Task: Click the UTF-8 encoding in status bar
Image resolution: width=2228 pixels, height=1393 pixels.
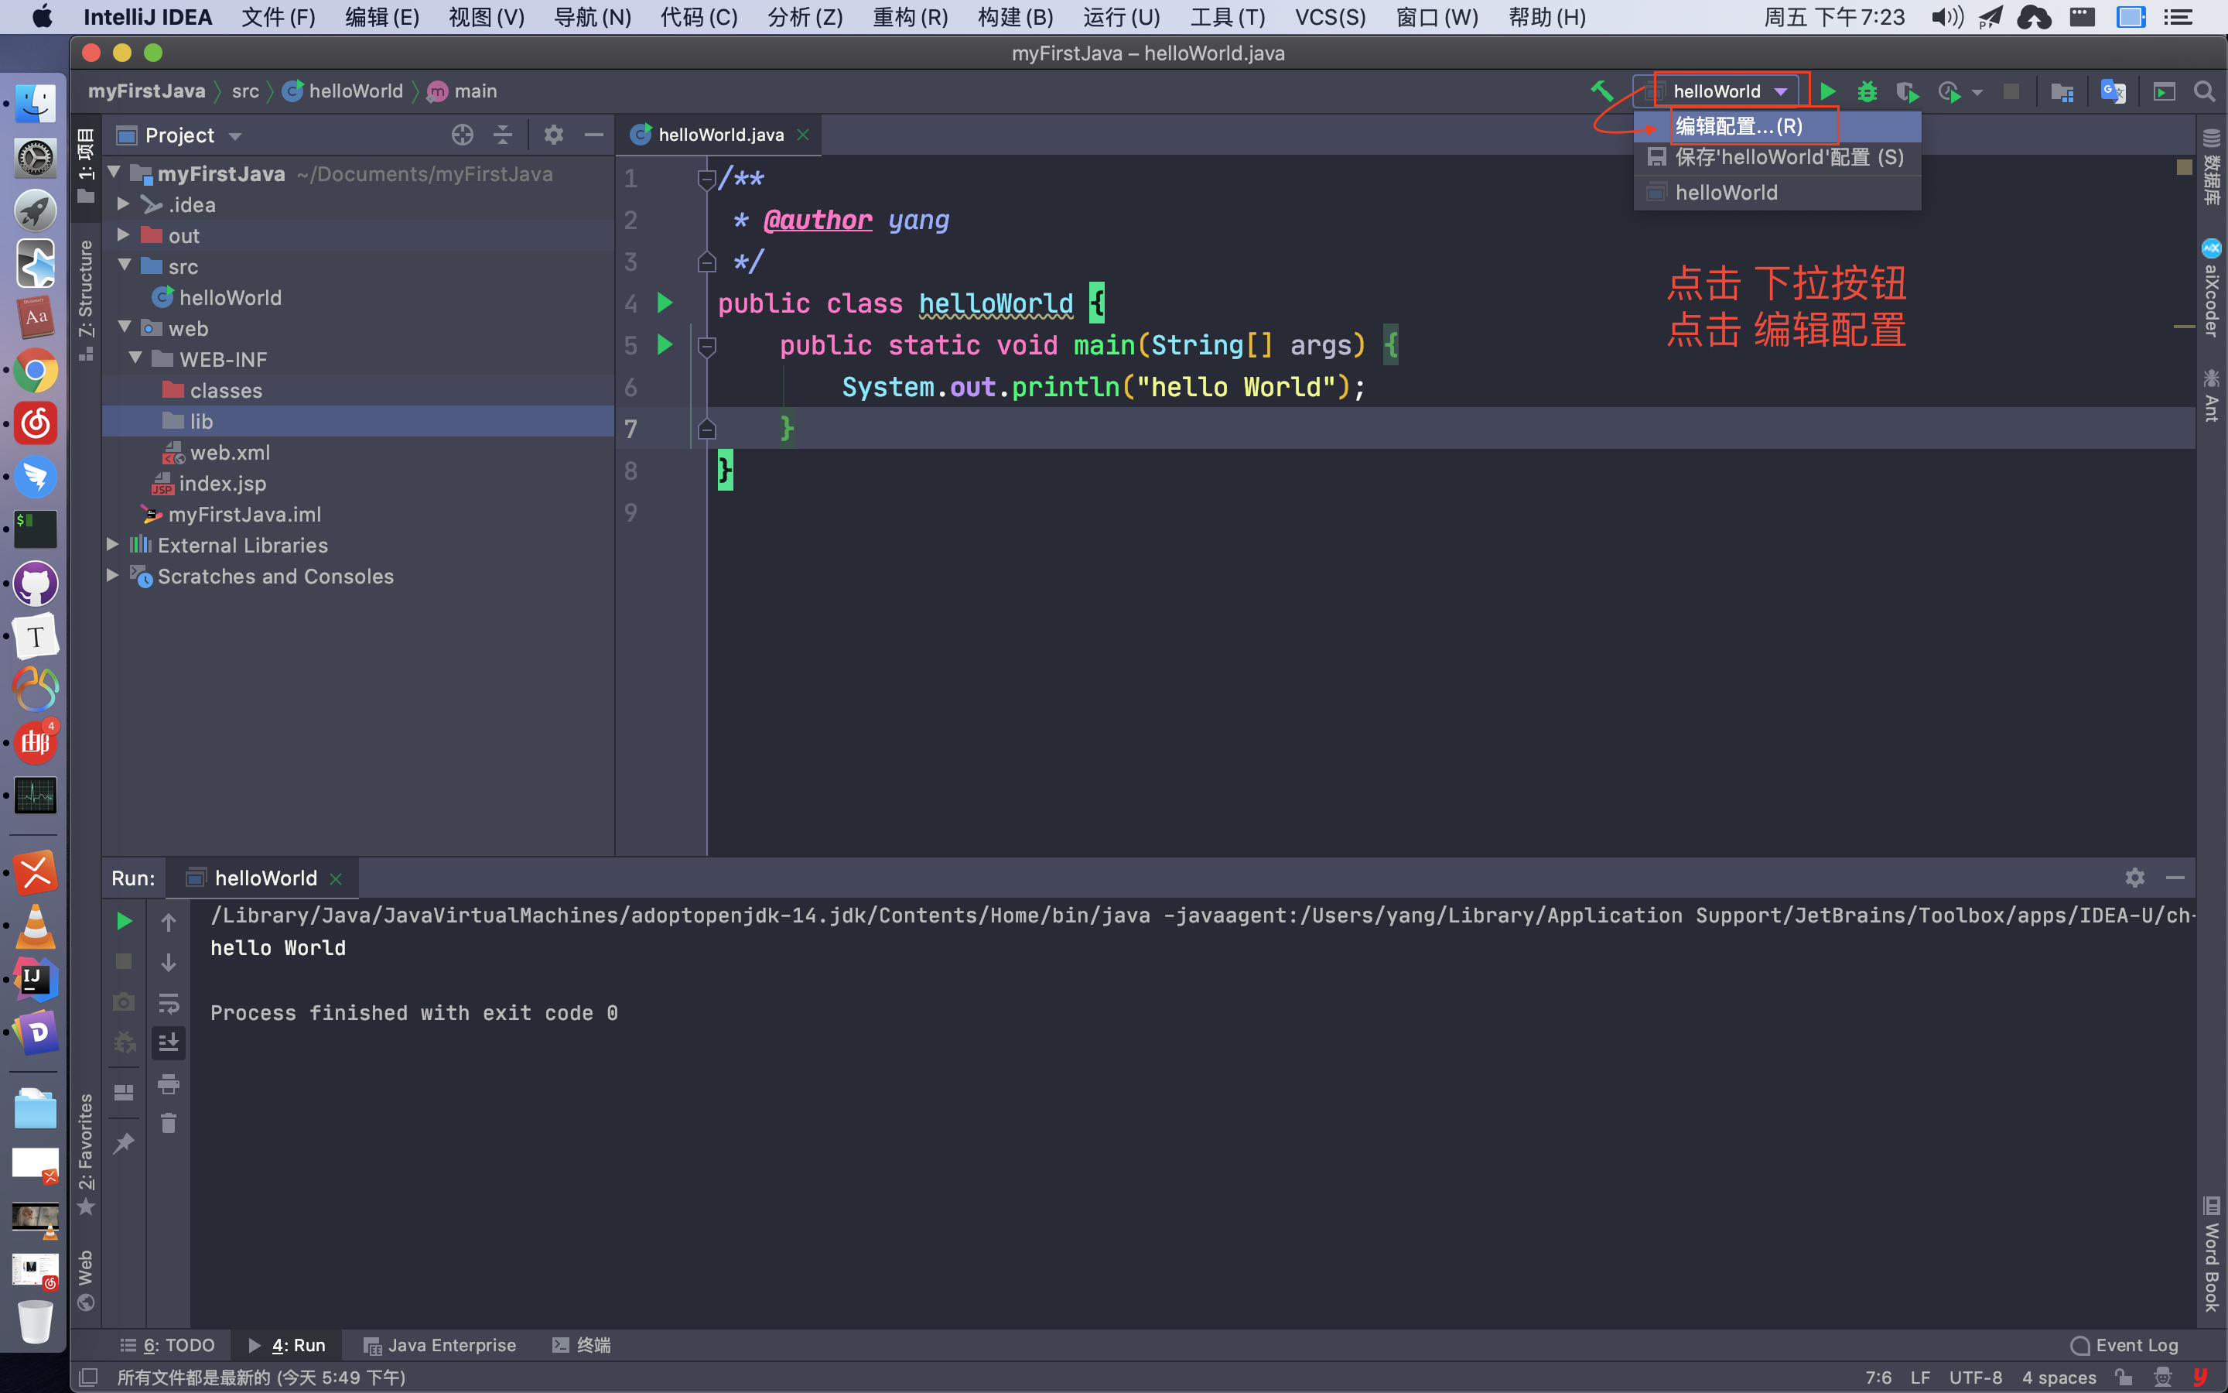Action: tap(1976, 1378)
